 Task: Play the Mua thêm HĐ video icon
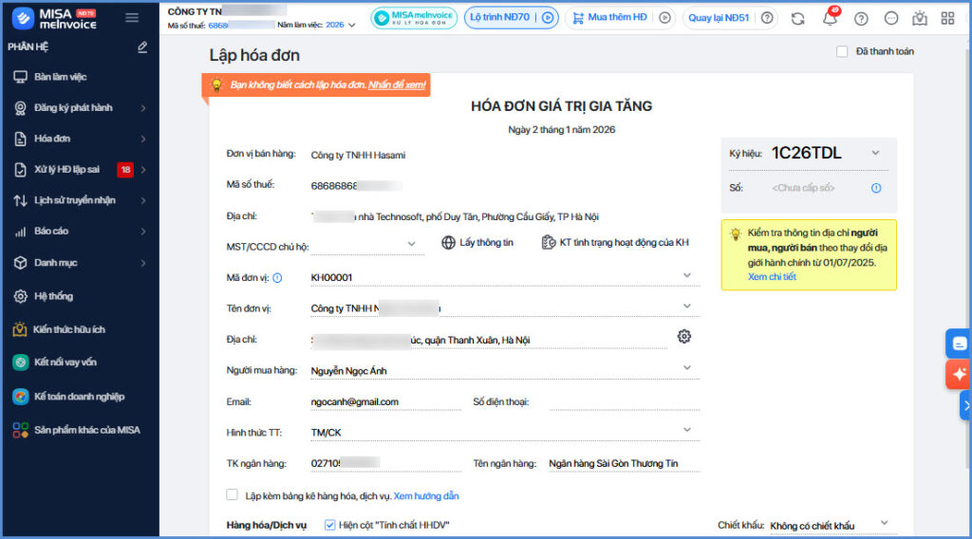point(664,18)
